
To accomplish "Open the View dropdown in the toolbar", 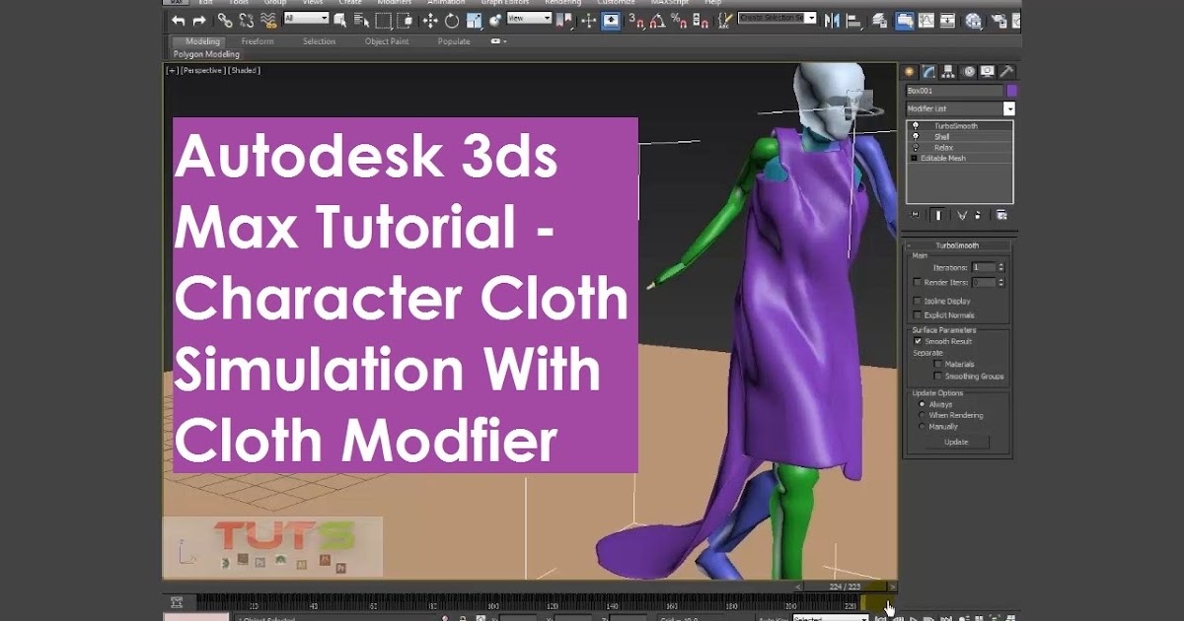I will tap(532, 19).
